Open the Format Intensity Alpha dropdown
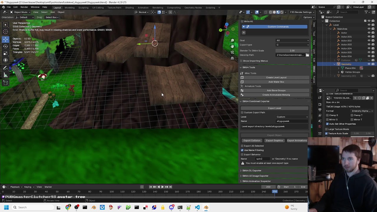 [x=362, y=111]
